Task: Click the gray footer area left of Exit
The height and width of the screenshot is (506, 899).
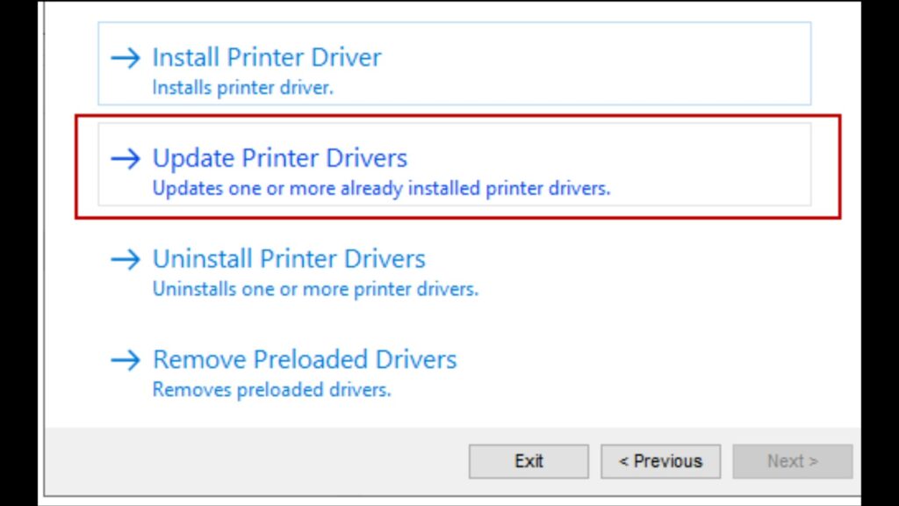Action: [x=263, y=461]
